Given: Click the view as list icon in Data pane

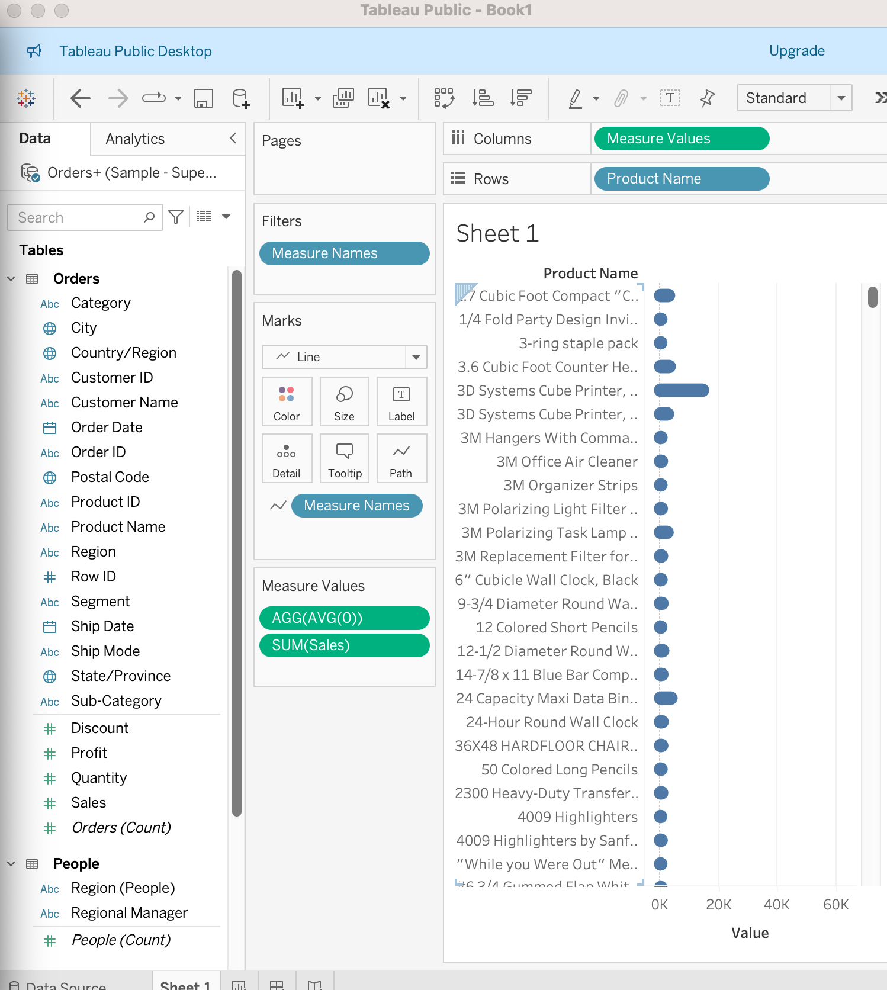Looking at the screenshot, I should [204, 217].
